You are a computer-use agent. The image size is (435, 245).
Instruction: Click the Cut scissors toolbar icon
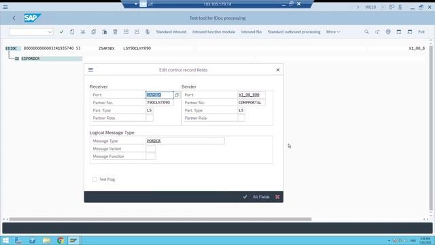pos(83,32)
